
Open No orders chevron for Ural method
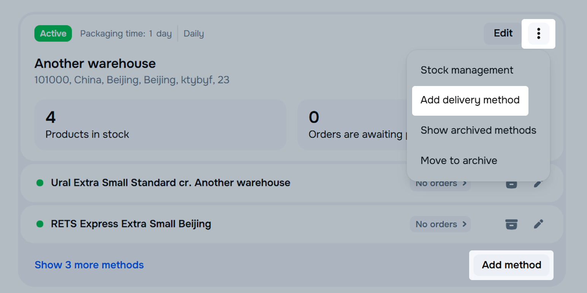440,184
